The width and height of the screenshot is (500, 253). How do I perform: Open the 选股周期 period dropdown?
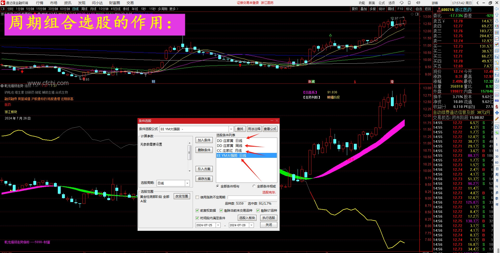187,183
